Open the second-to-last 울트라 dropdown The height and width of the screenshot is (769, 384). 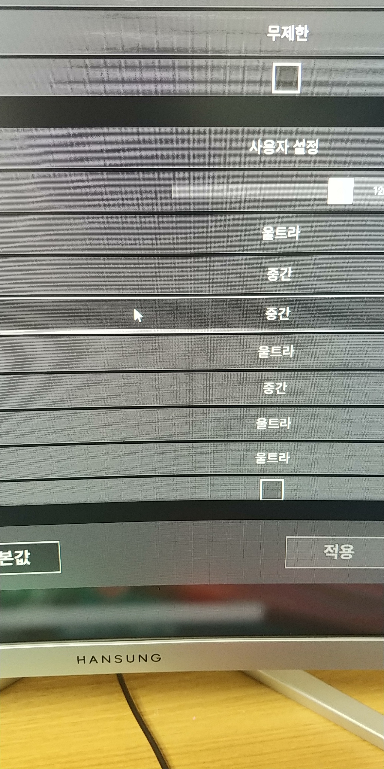click(273, 423)
